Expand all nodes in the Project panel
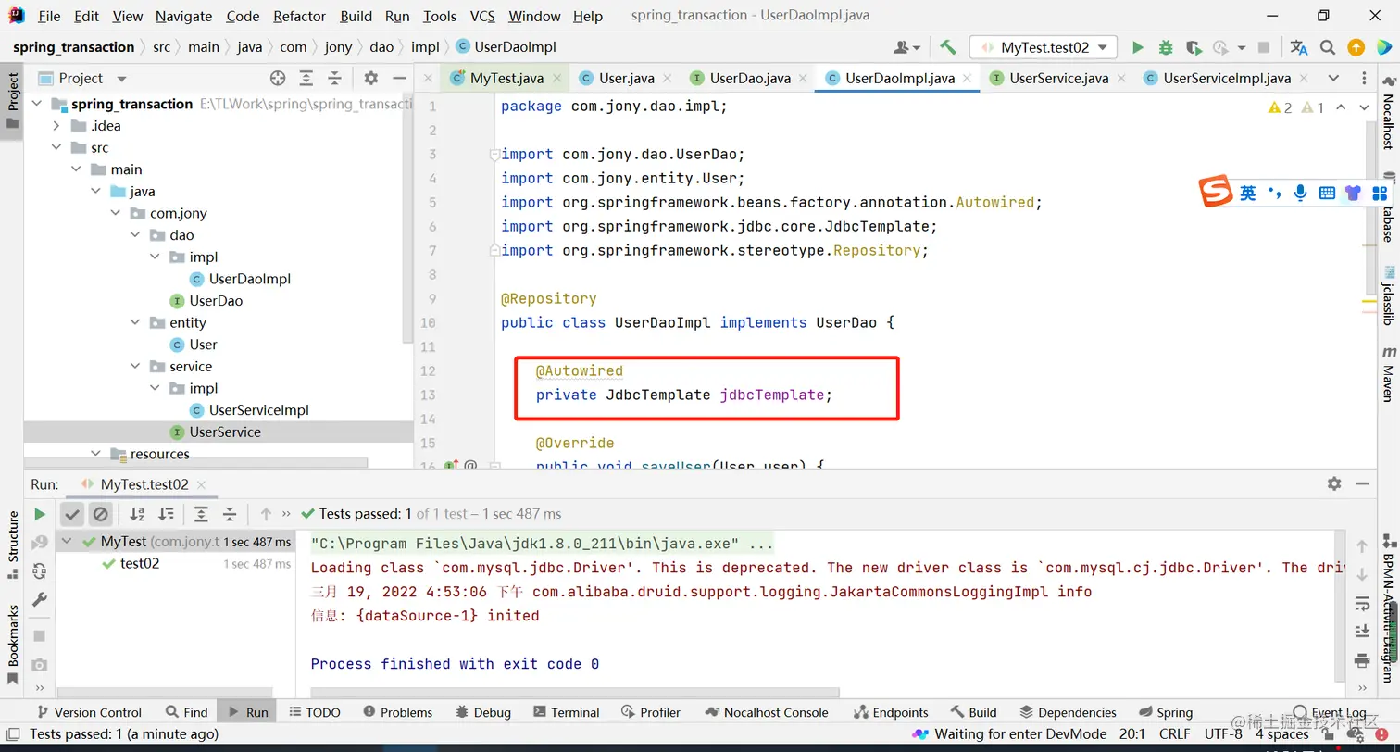The height and width of the screenshot is (752, 1400). pyautogui.click(x=306, y=79)
